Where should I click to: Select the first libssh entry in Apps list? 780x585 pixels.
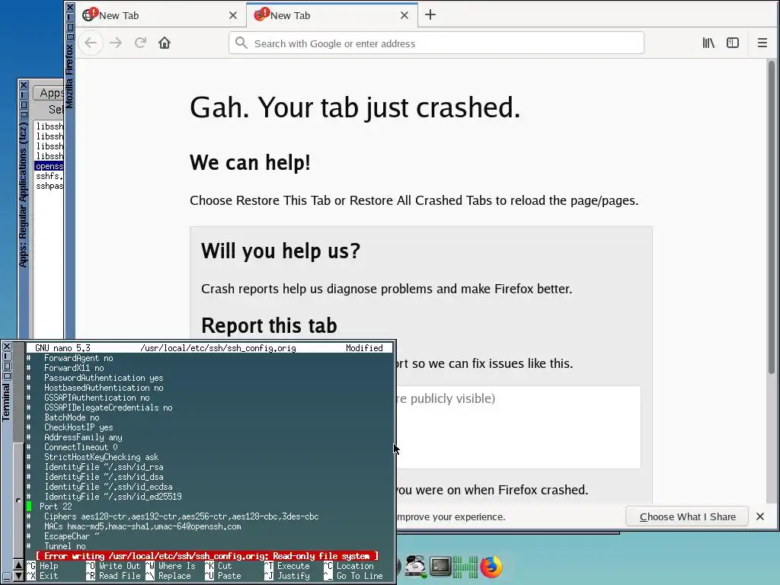coord(50,126)
